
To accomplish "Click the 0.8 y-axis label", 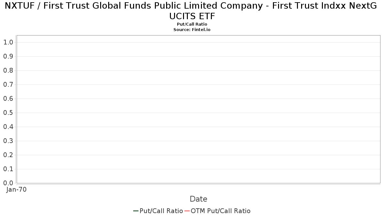I will click(x=8, y=70).
